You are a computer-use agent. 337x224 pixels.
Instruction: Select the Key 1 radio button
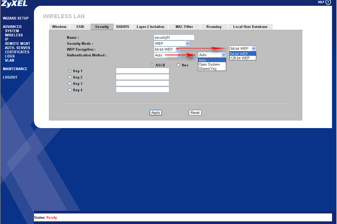click(x=70, y=71)
